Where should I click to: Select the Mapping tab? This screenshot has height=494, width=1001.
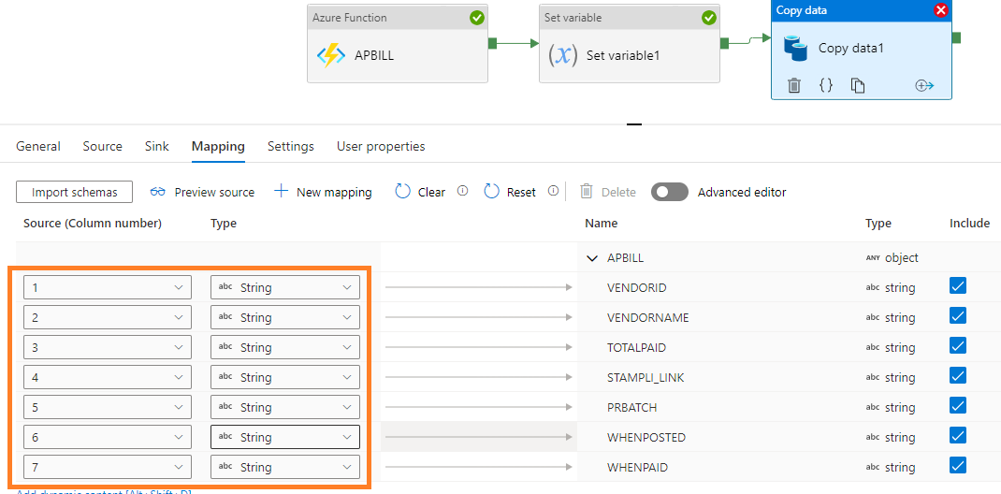pos(218,146)
